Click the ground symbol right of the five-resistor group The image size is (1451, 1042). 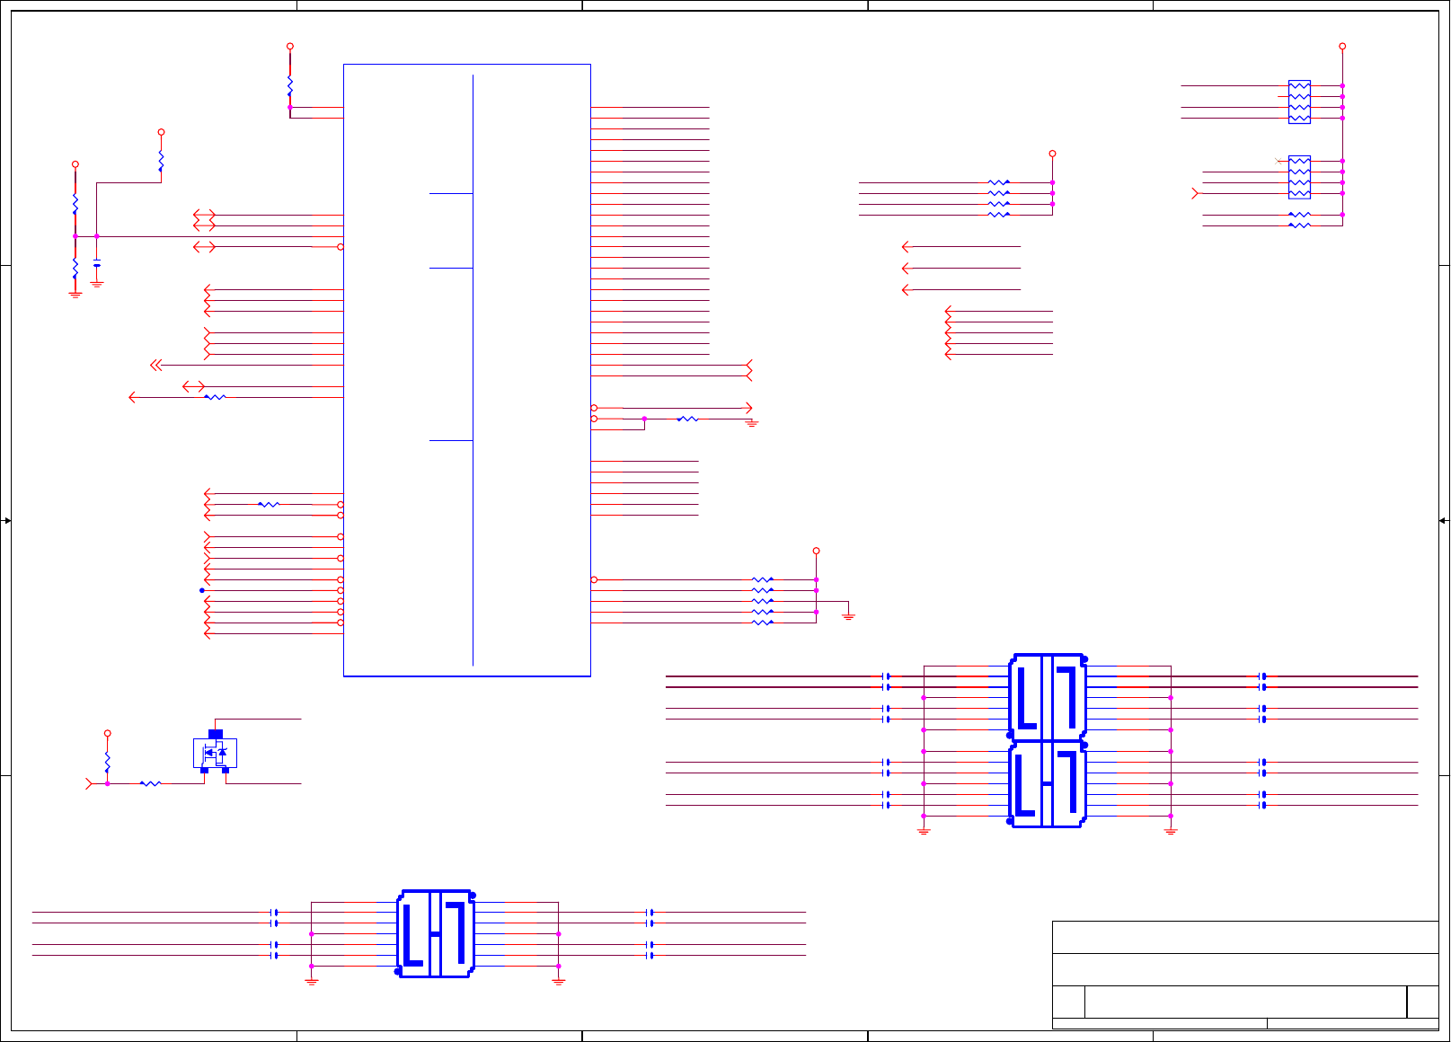[848, 616]
